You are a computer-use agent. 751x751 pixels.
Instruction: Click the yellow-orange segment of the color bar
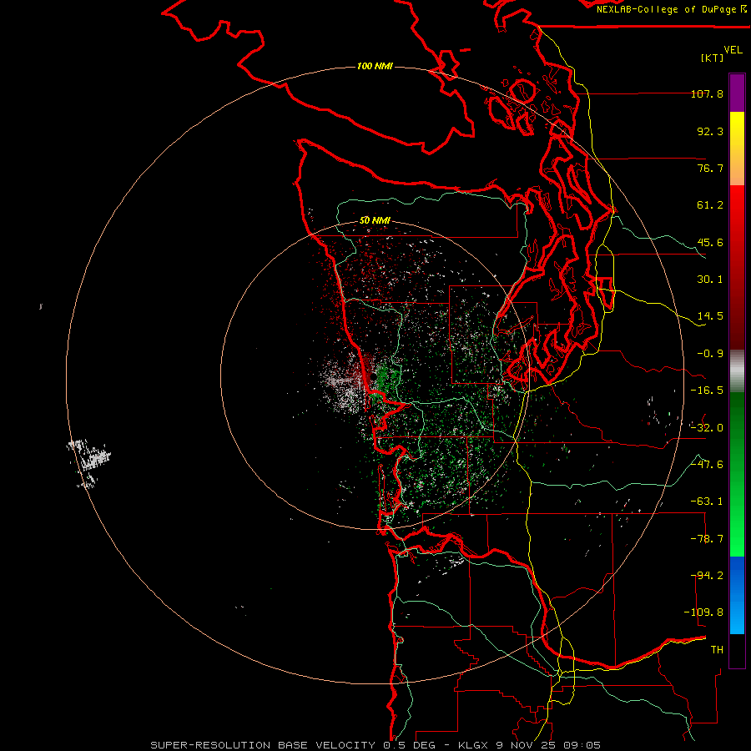click(737, 149)
